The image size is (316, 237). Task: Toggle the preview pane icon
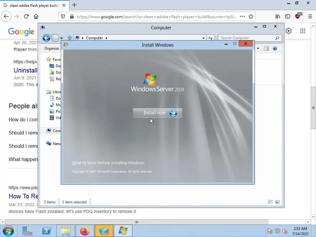(x=266, y=48)
